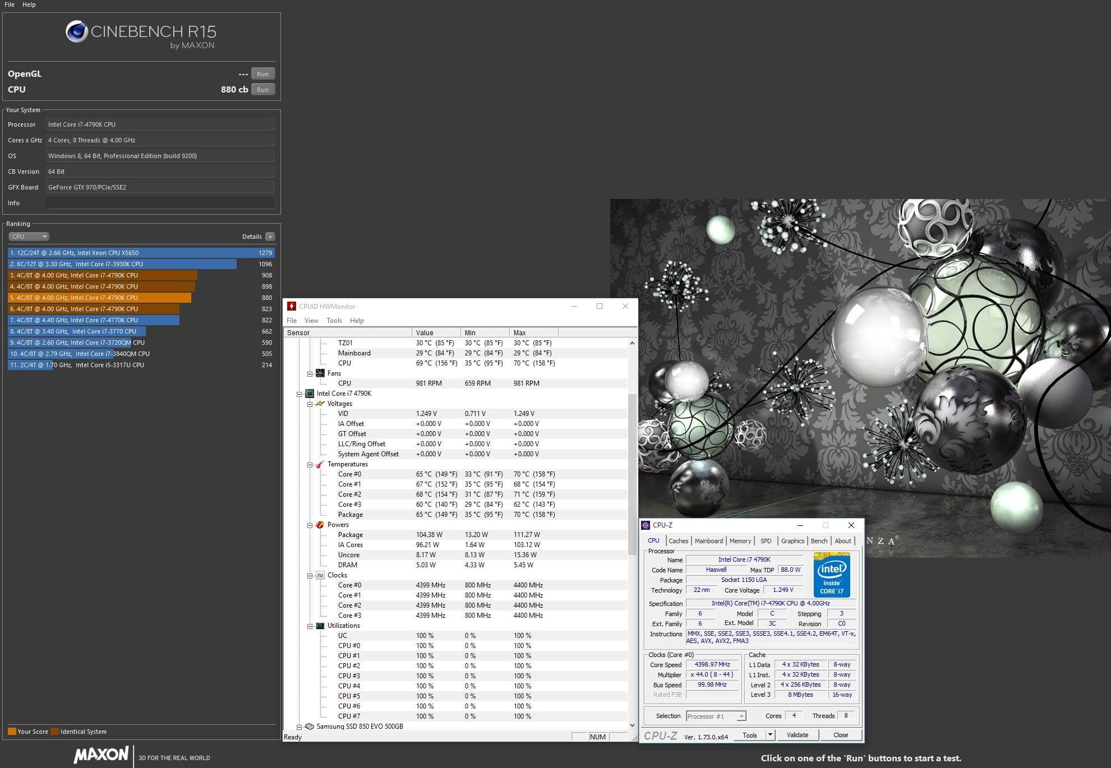Open the CPU ranking type dropdown

tap(29, 237)
